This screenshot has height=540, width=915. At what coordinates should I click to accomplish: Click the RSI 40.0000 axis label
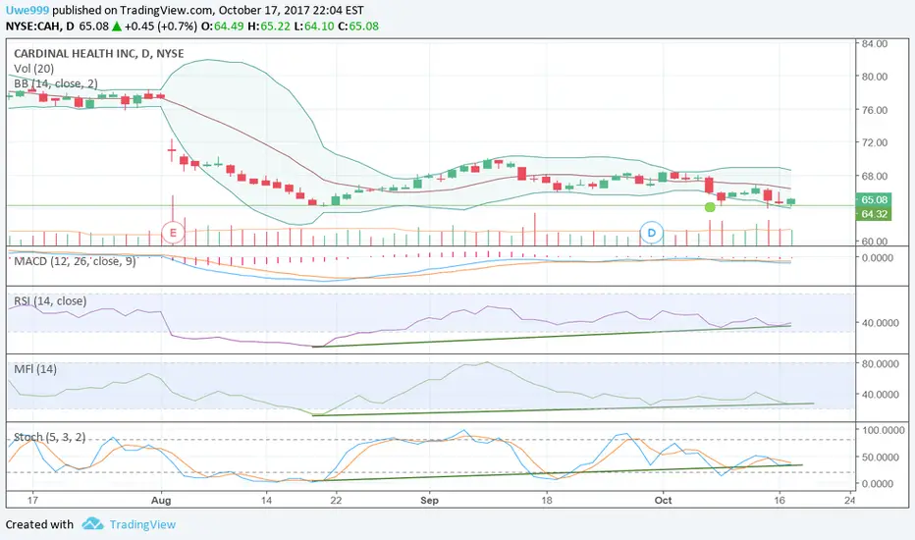coord(880,322)
